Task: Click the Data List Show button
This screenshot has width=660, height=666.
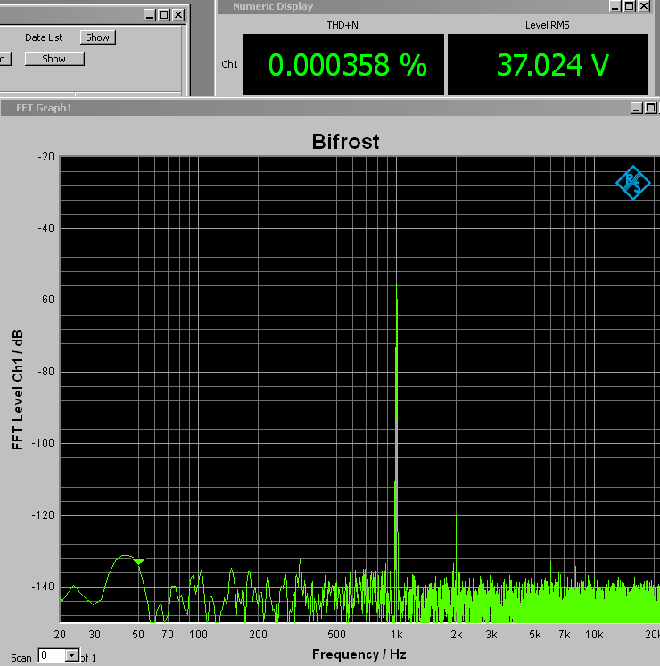Action: pos(98,37)
